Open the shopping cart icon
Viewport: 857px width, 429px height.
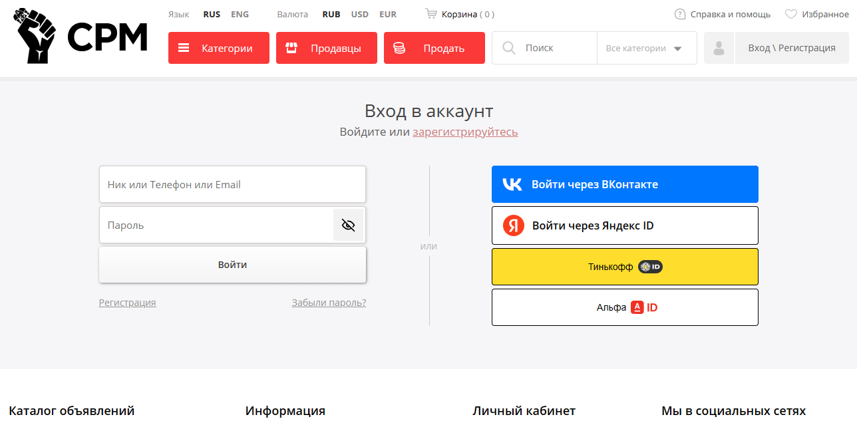click(x=431, y=13)
